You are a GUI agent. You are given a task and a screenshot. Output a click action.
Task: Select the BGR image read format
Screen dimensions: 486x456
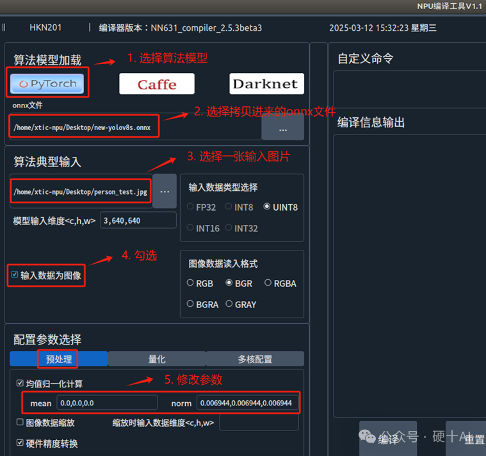pos(229,283)
